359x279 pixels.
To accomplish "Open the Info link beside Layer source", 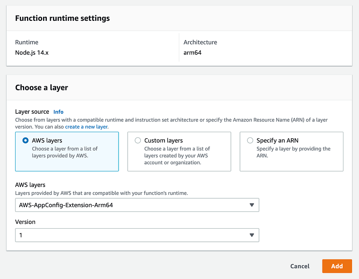I will [58, 112].
